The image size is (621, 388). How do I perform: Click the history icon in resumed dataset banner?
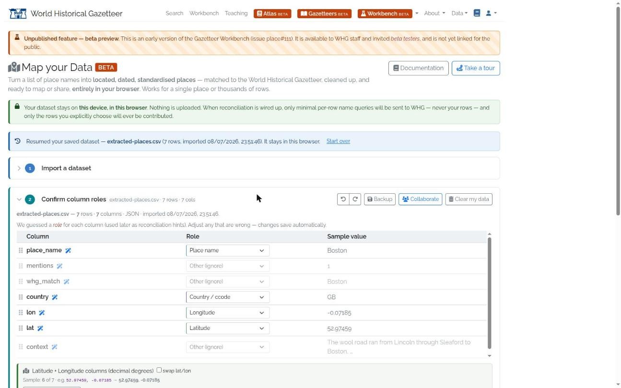coord(18,141)
